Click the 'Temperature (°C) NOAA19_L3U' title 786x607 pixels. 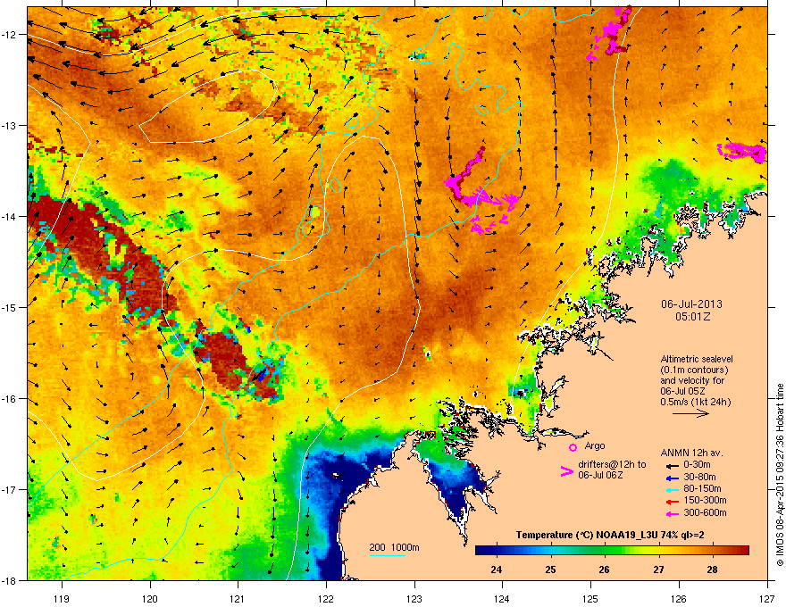588,536
